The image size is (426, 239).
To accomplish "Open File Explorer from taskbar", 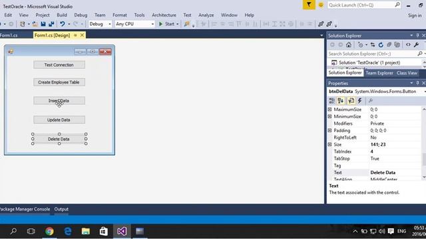I will click(x=86, y=232).
